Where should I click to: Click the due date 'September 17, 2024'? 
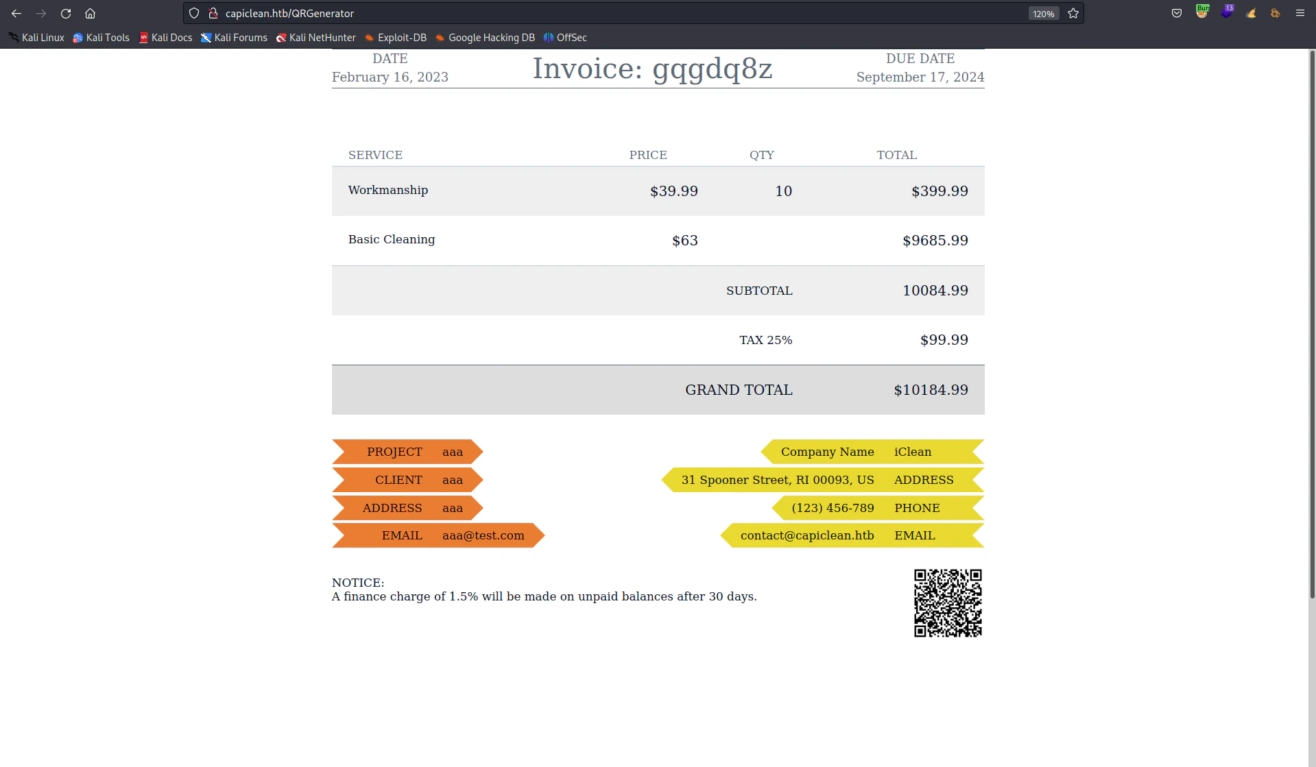pyautogui.click(x=920, y=77)
